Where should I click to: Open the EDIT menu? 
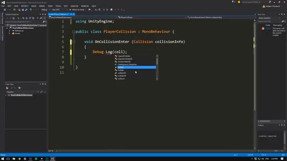click(9, 6)
